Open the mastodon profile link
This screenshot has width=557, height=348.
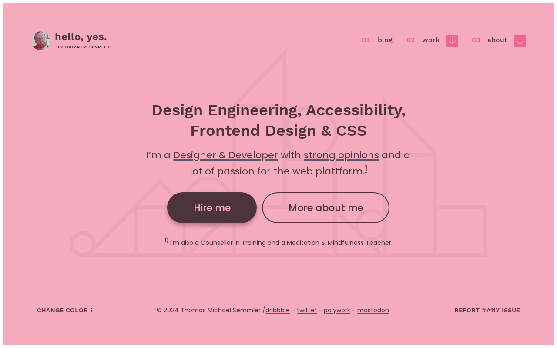pos(373,311)
